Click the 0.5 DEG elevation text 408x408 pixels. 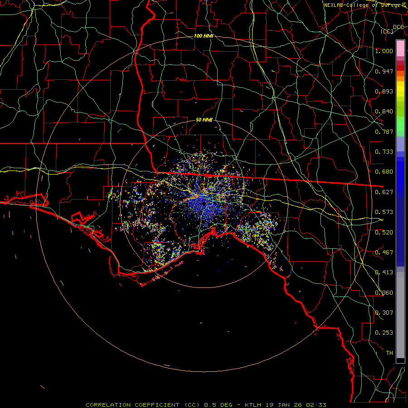219,405
